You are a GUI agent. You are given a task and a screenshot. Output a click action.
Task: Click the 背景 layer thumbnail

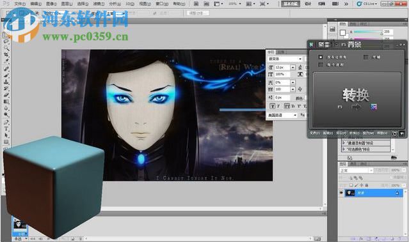pyautogui.click(x=350, y=193)
